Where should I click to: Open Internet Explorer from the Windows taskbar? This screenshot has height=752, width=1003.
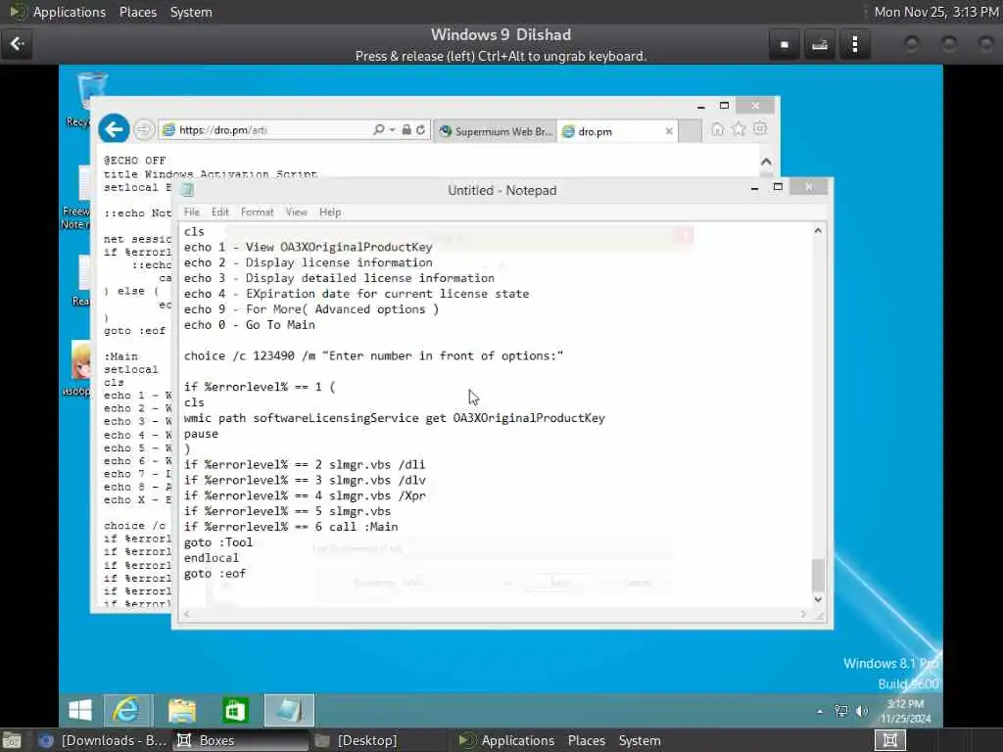click(x=126, y=710)
